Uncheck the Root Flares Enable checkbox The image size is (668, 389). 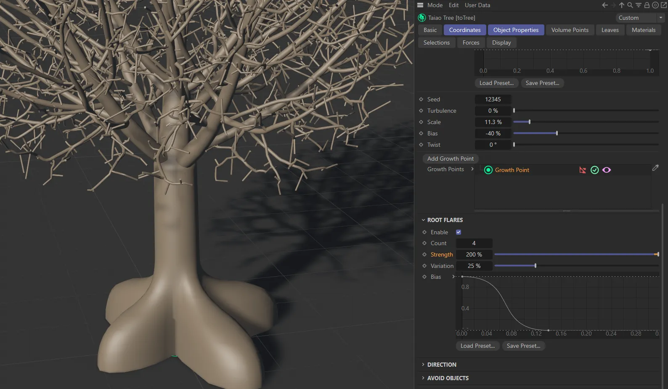(x=459, y=232)
